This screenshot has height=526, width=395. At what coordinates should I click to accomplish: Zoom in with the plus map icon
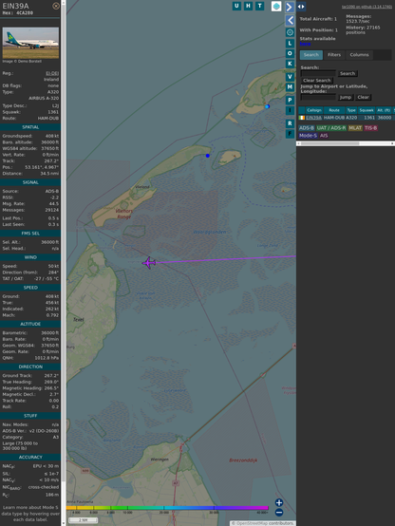tap(279, 502)
